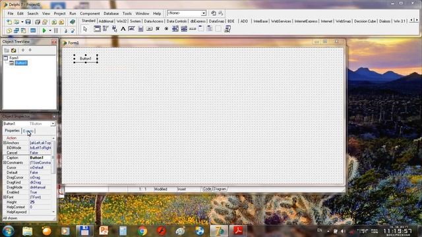
Task: Select Button1 node in the Object TreeView
Action: pyautogui.click(x=21, y=63)
